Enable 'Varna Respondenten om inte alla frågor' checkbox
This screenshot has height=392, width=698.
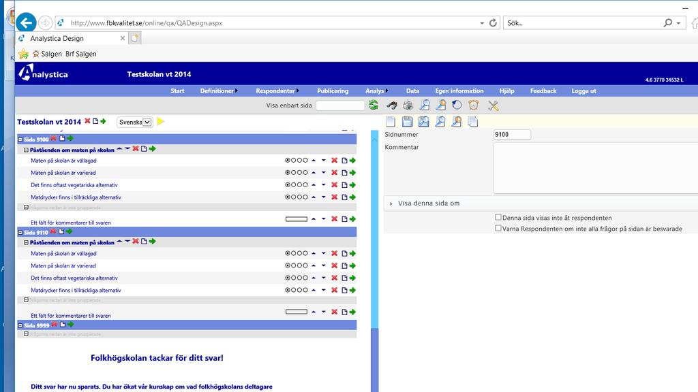(498, 229)
